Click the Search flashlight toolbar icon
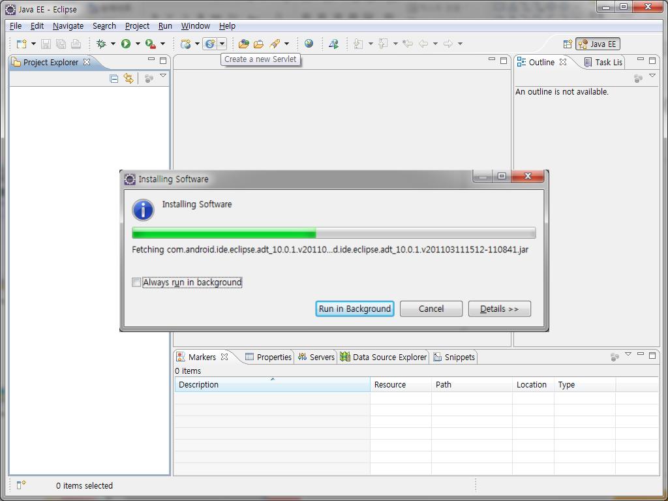Image resolution: width=668 pixels, height=501 pixels. click(275, 44)
